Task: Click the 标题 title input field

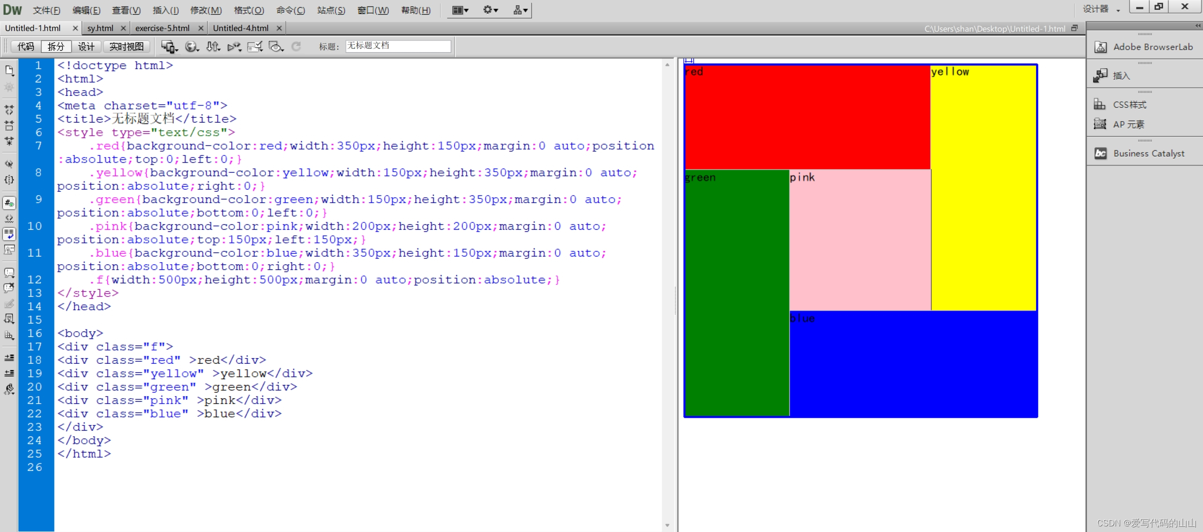Action: click(398, 46)
